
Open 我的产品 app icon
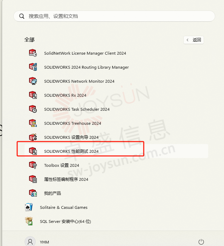[x=33, y=193]
